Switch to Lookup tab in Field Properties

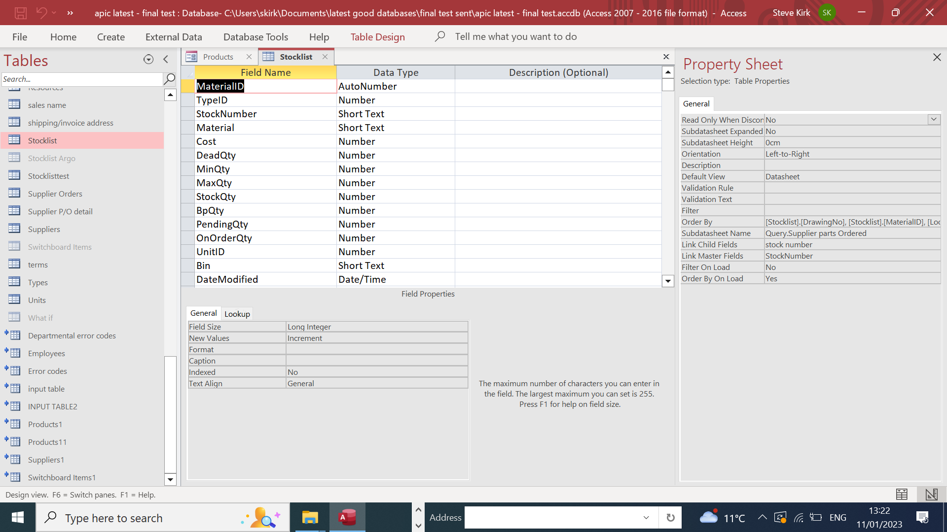(x=237, y=314)
